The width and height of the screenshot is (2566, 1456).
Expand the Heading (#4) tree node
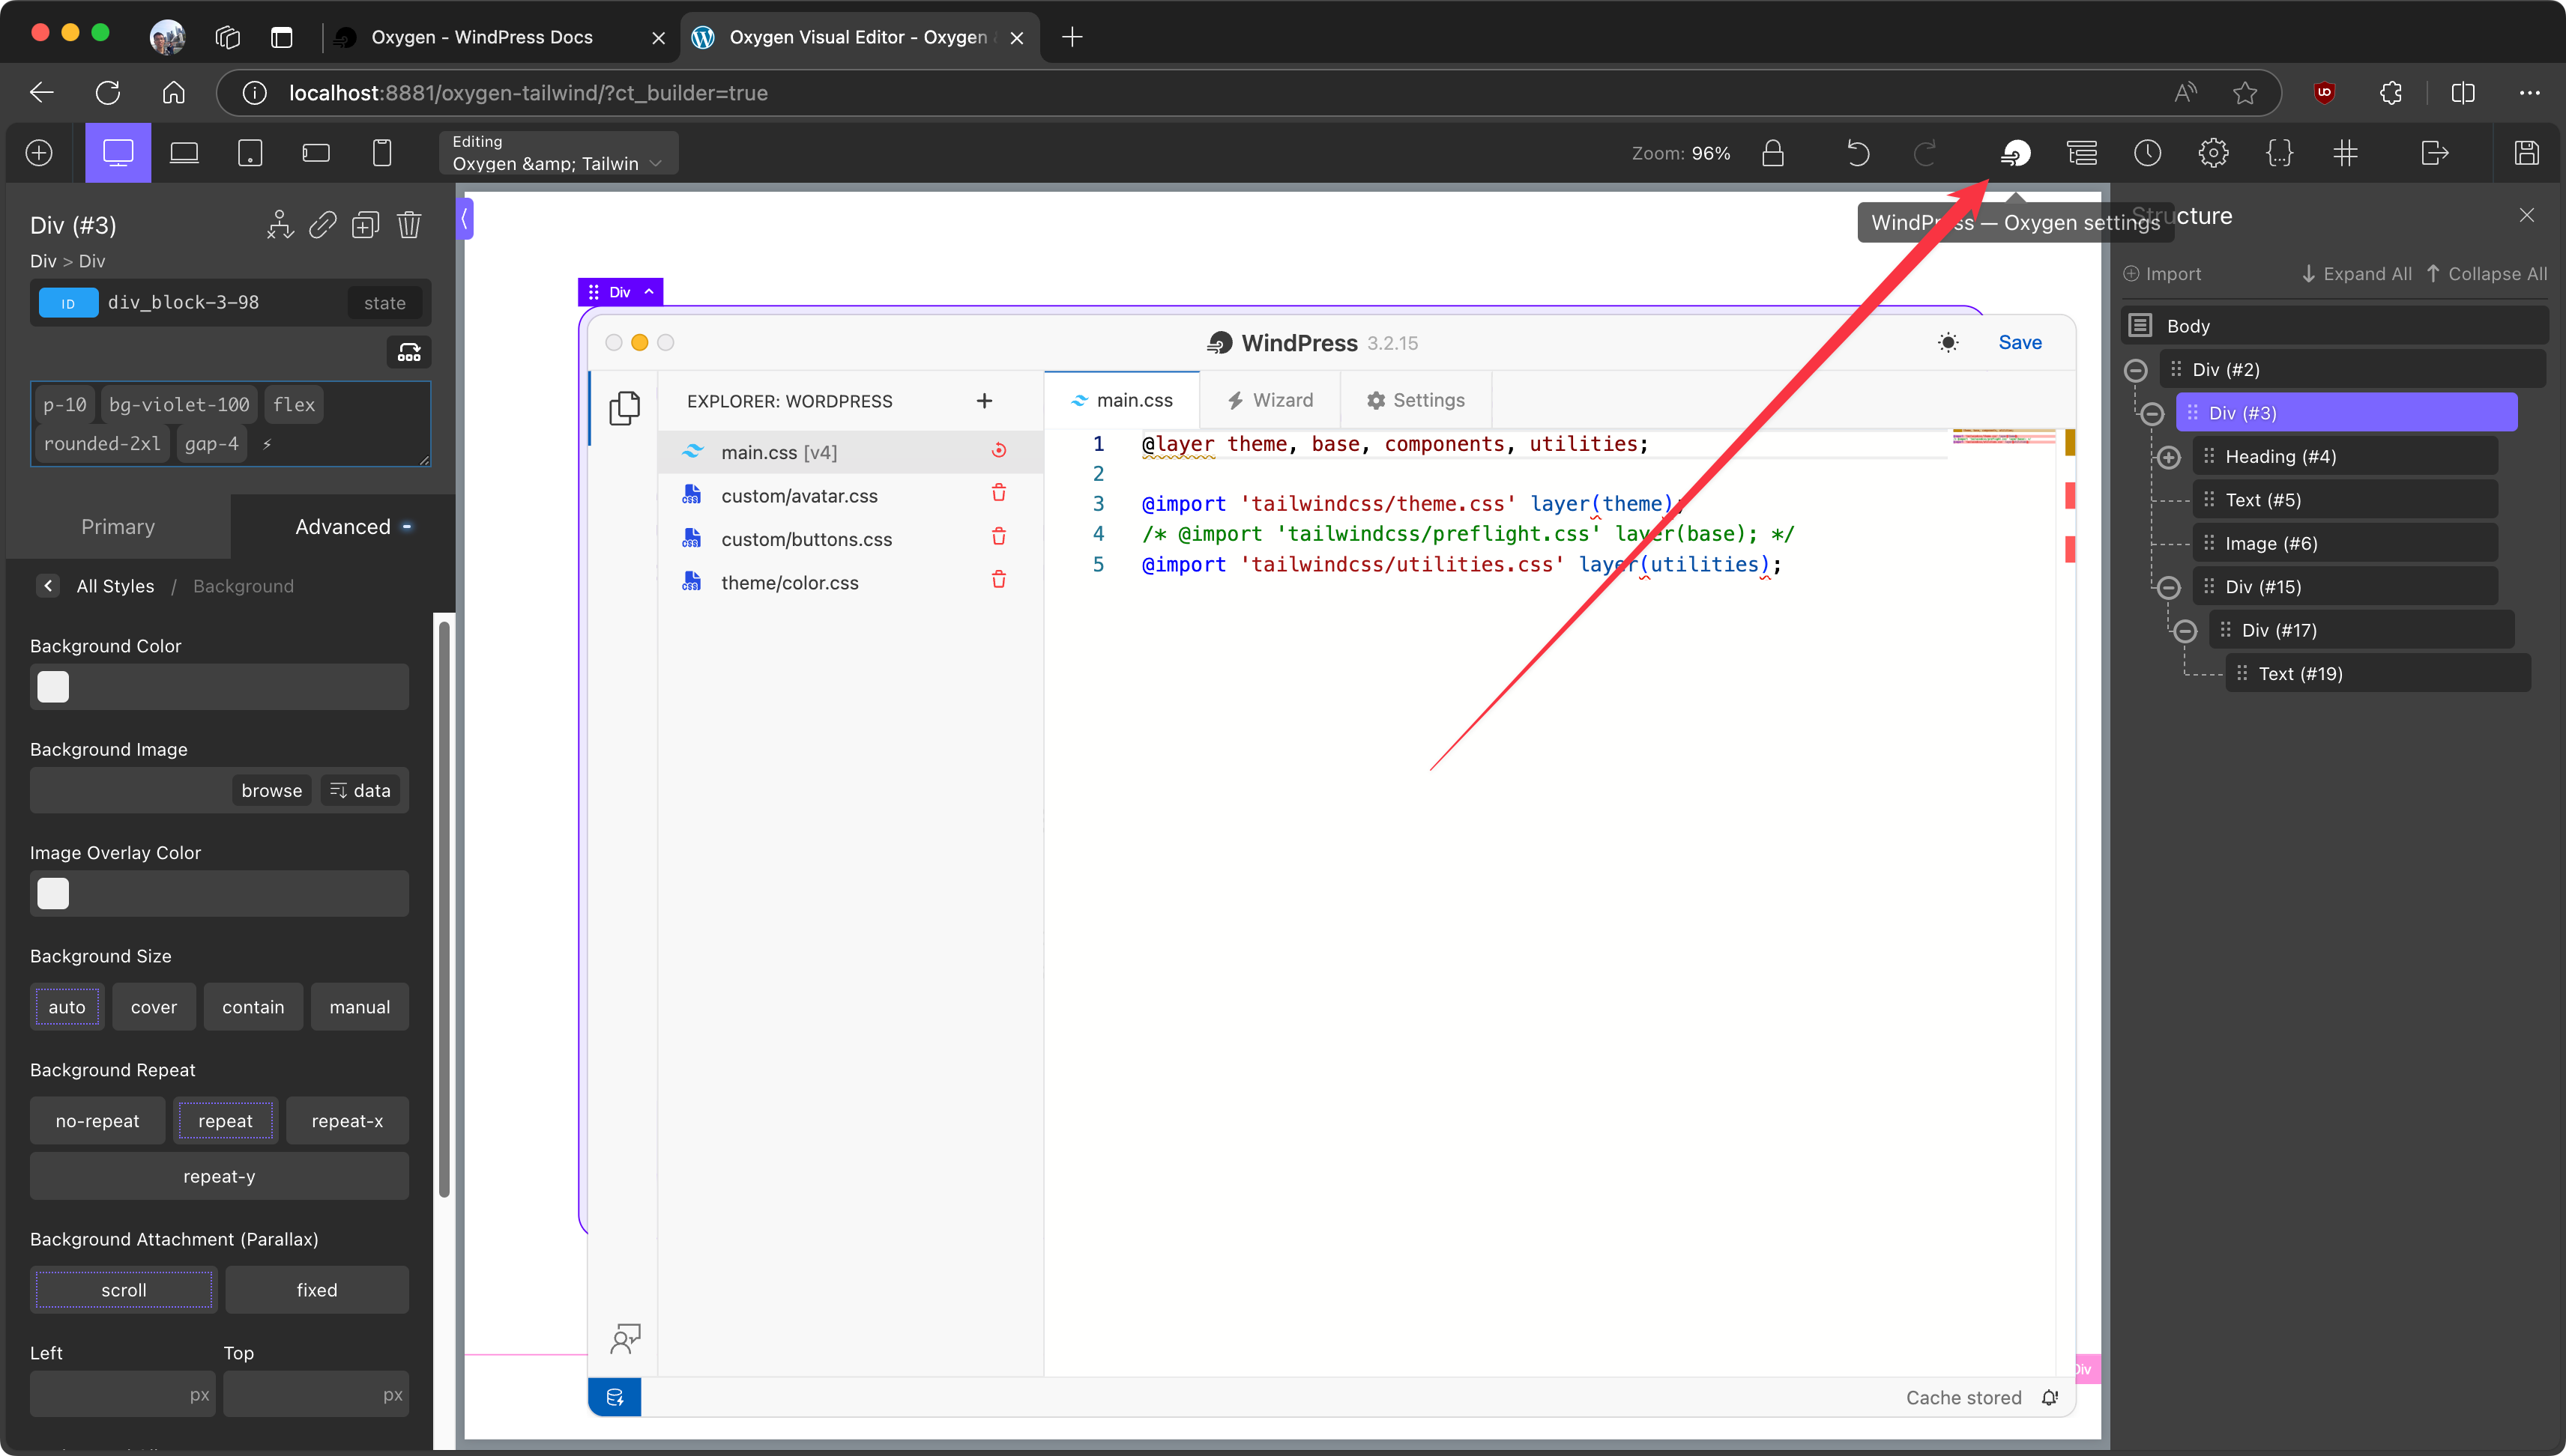coord(2168,457)
